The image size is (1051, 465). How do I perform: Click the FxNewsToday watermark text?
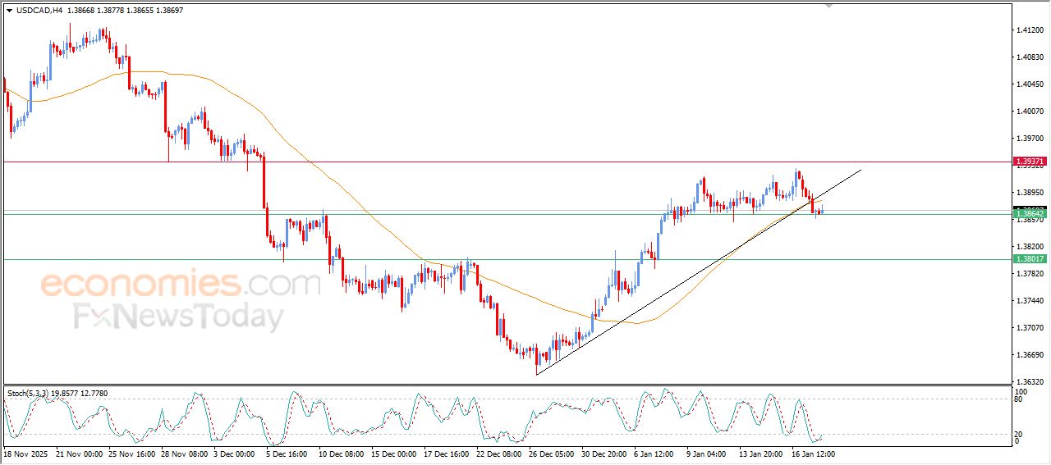pos(179,317)
